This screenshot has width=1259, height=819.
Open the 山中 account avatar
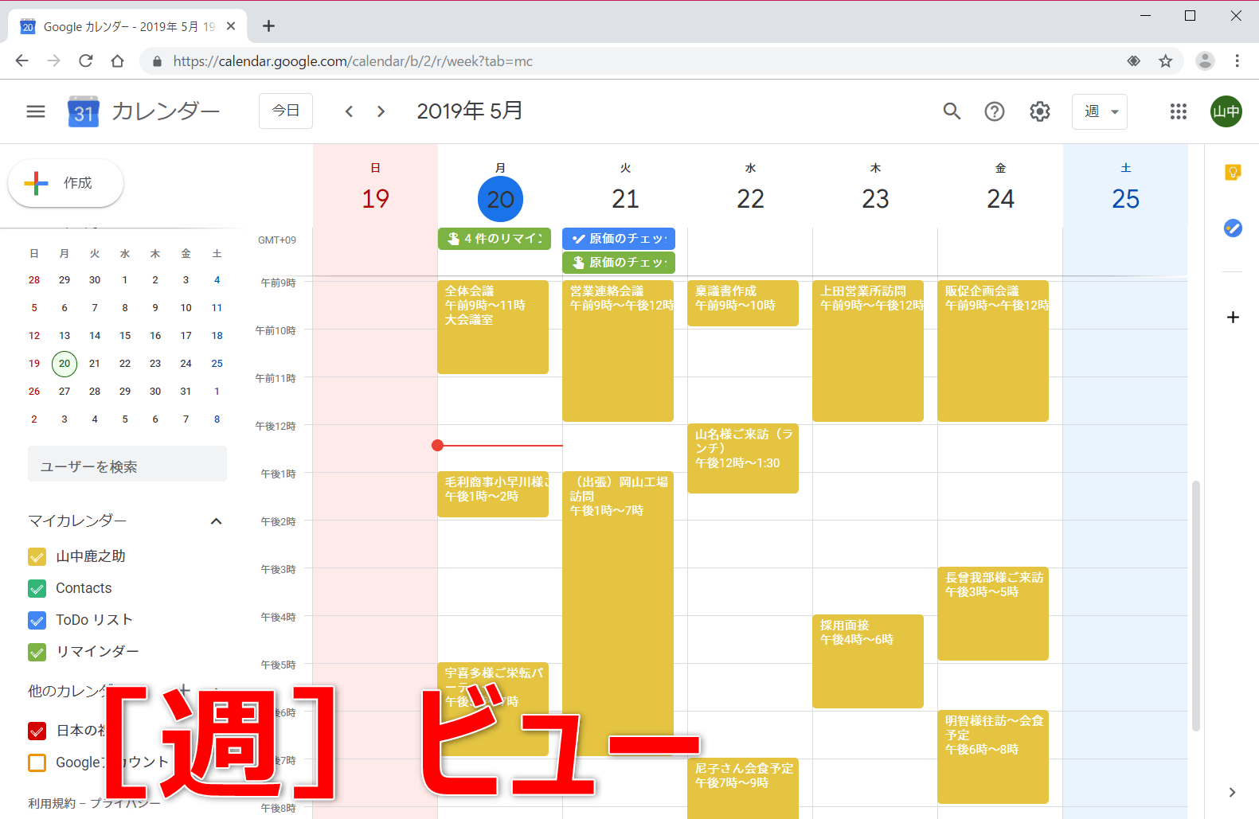[x=1226, y=111]
